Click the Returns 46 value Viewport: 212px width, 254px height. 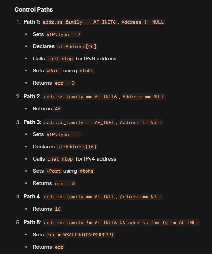[58, 109]
